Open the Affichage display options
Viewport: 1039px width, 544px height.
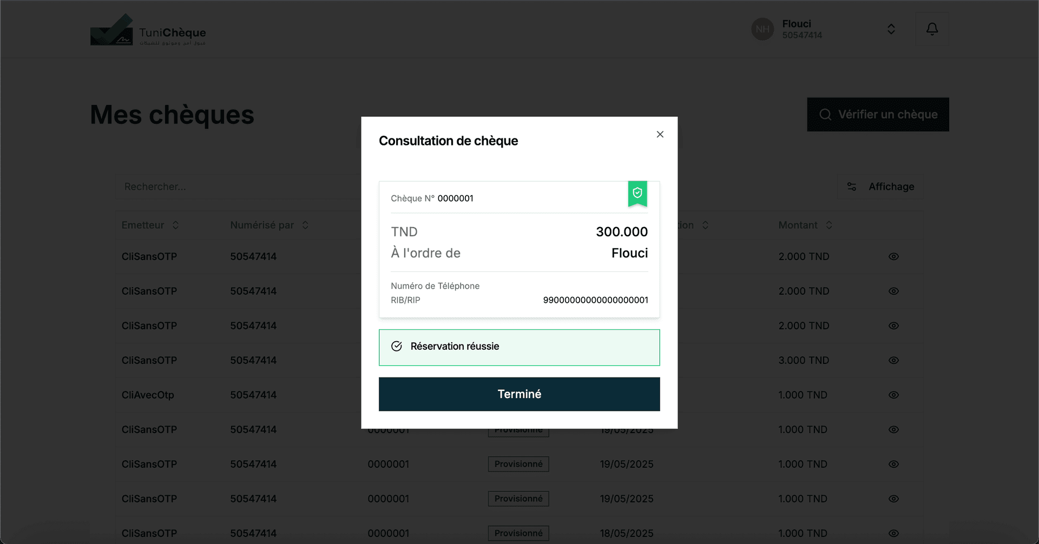coord(880,187)
